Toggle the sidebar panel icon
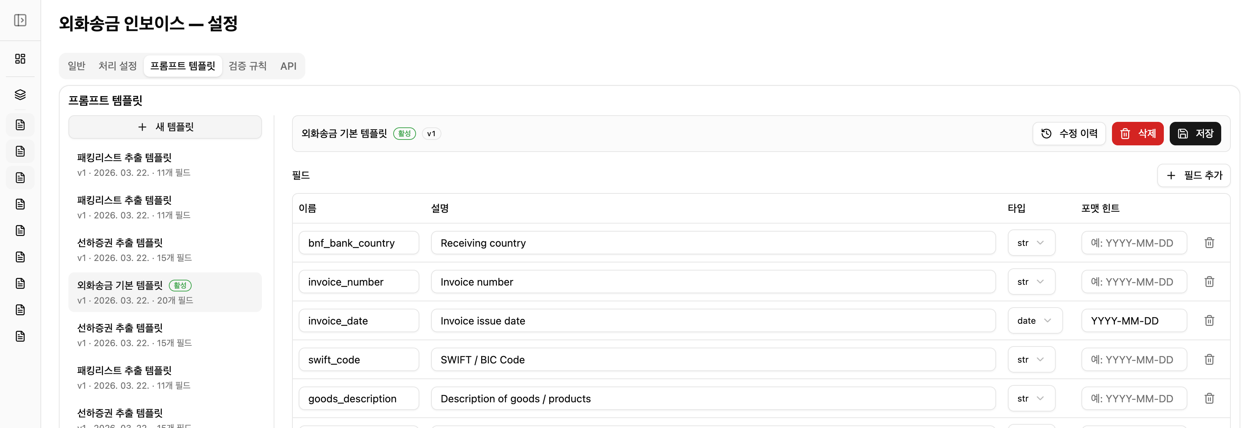Screen dimensions: 1258x428 [20, 20]
